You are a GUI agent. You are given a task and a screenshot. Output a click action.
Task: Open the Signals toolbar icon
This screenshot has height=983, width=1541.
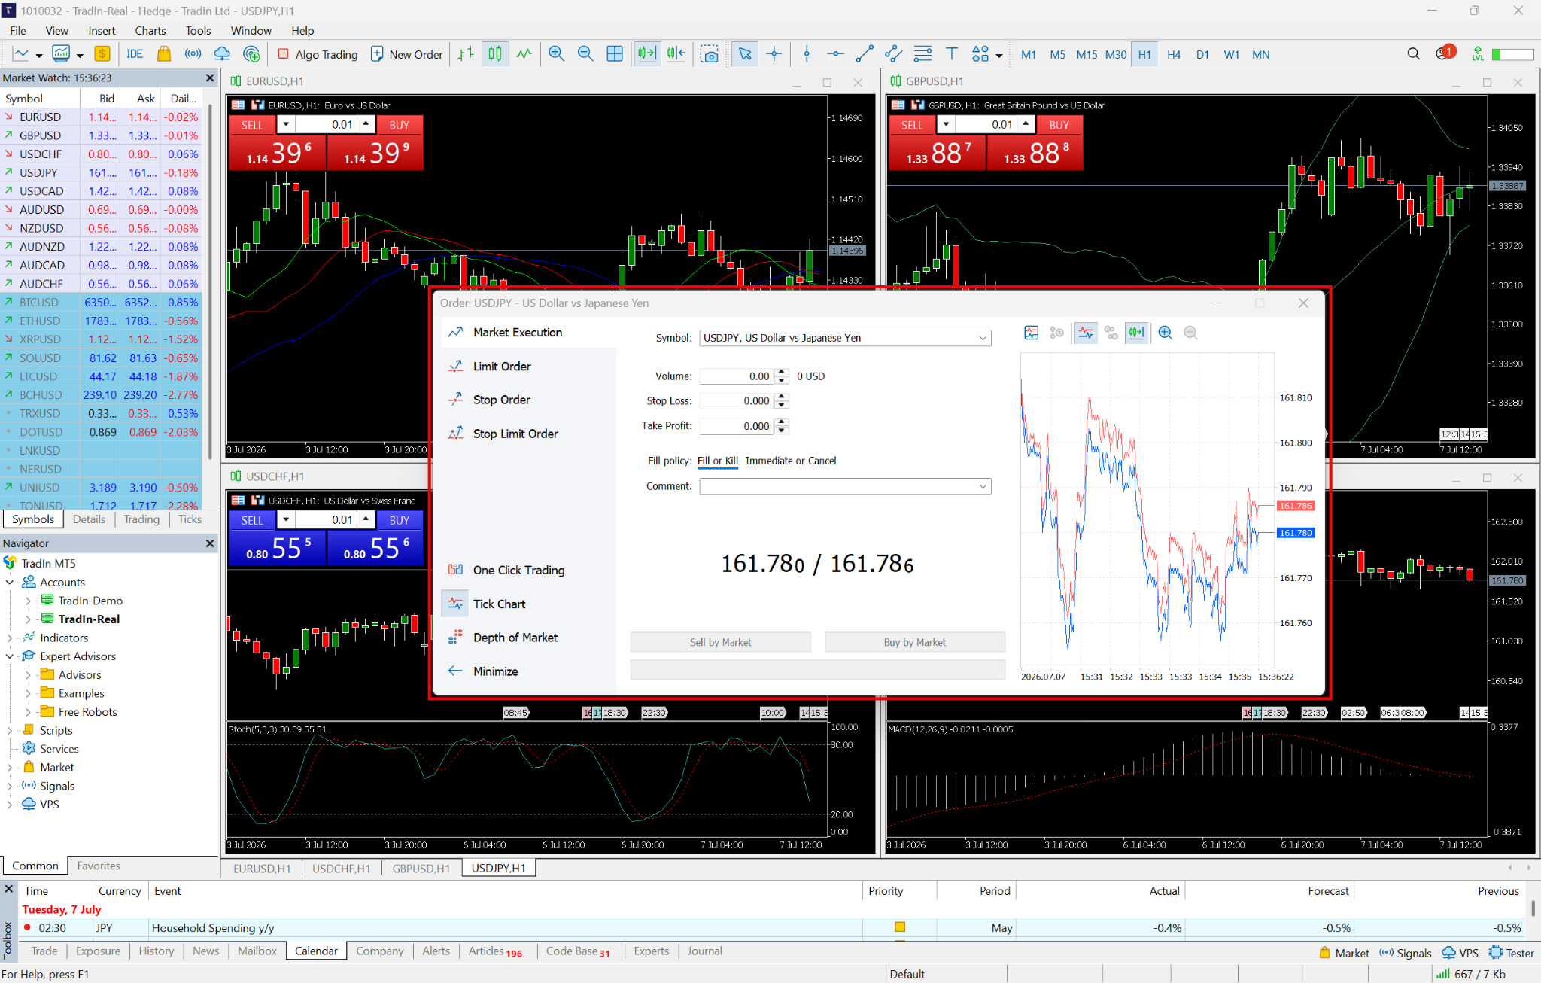point(193,54)
